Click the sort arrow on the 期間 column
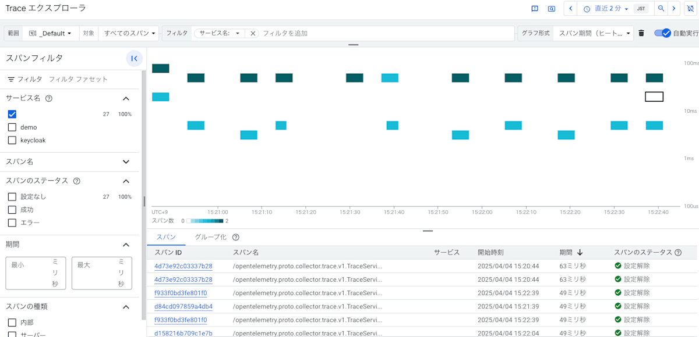The width and height of the screenshot is (699, 337). 580,252
